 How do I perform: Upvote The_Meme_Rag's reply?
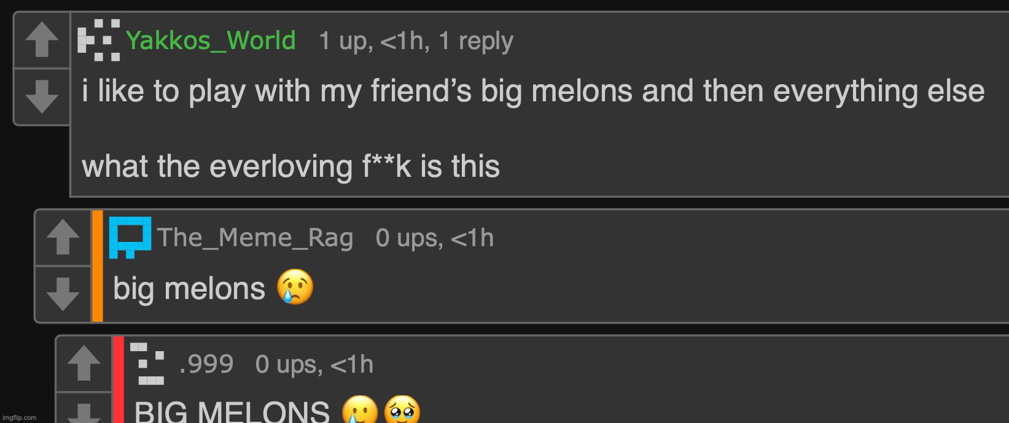[x=63, y=237]
